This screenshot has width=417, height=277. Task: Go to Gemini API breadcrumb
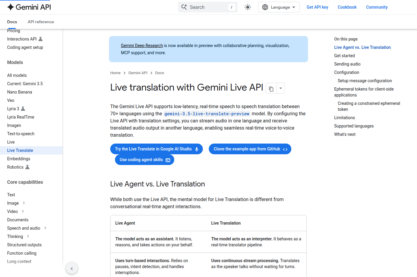138,73
